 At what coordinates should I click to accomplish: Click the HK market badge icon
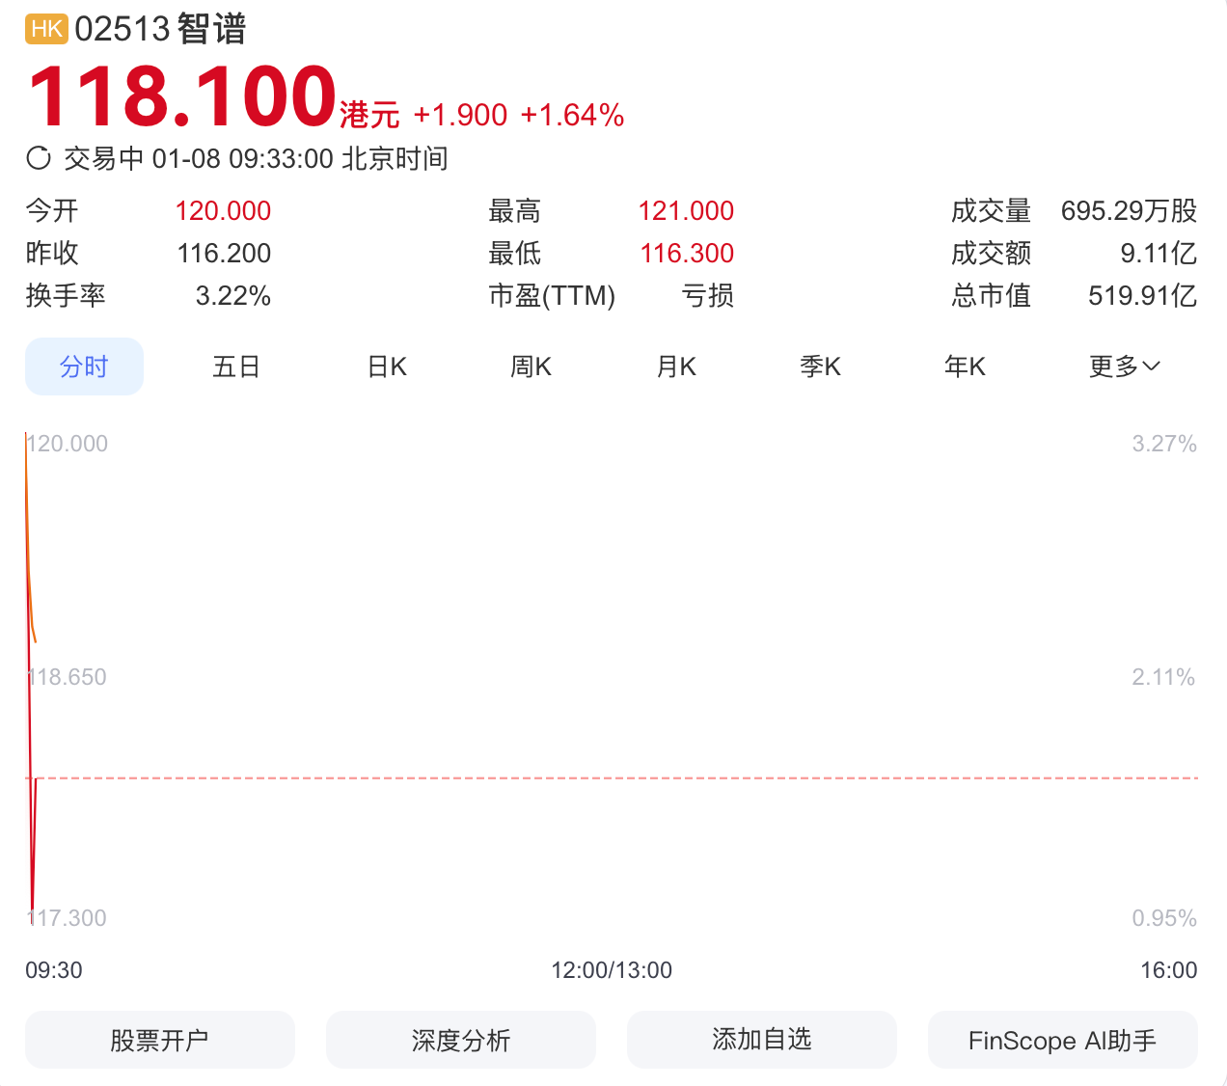(x=46, y=29)
